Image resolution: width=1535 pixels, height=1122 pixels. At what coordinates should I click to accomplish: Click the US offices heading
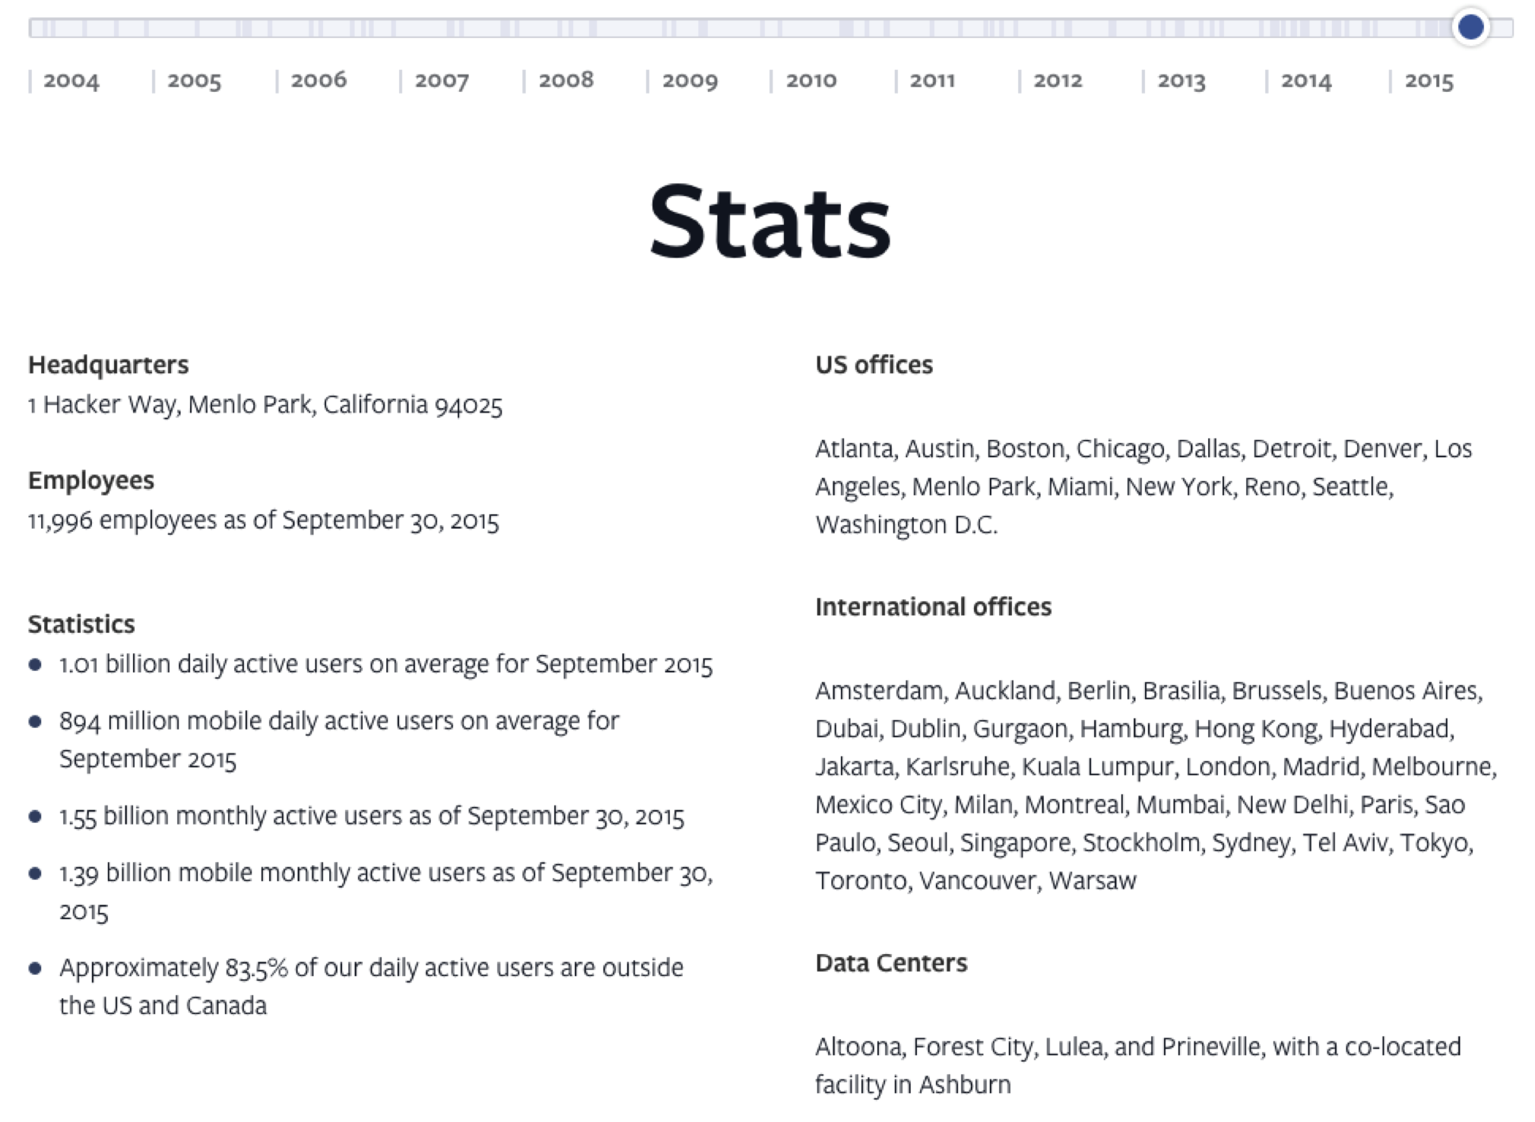pos(874,365)
